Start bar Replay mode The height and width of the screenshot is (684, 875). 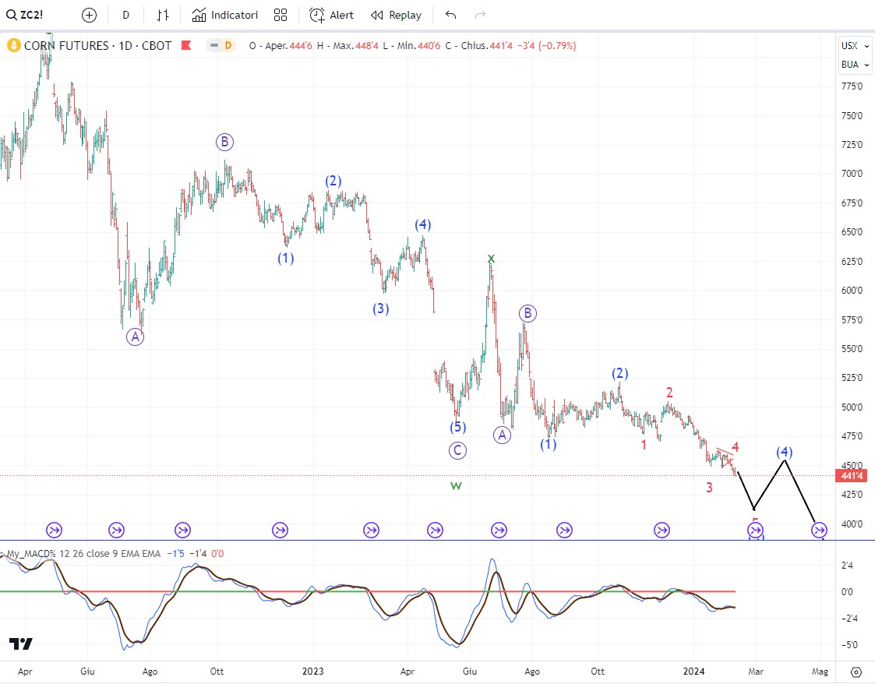point(397,15)
